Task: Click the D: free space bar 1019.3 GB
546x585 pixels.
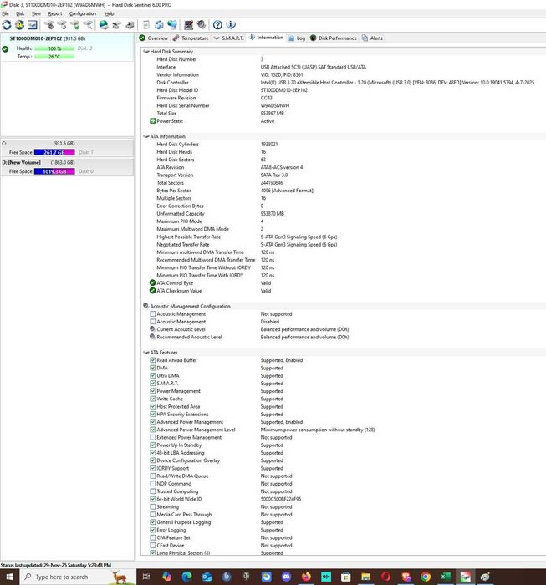Action: 54,171
